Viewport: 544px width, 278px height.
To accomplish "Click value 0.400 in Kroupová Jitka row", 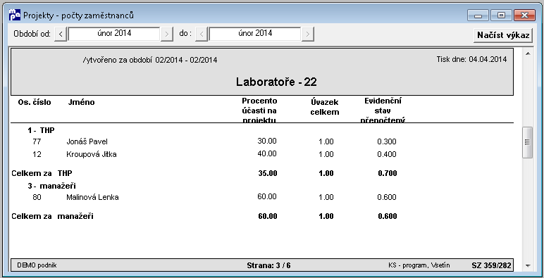I will [387, 154].
